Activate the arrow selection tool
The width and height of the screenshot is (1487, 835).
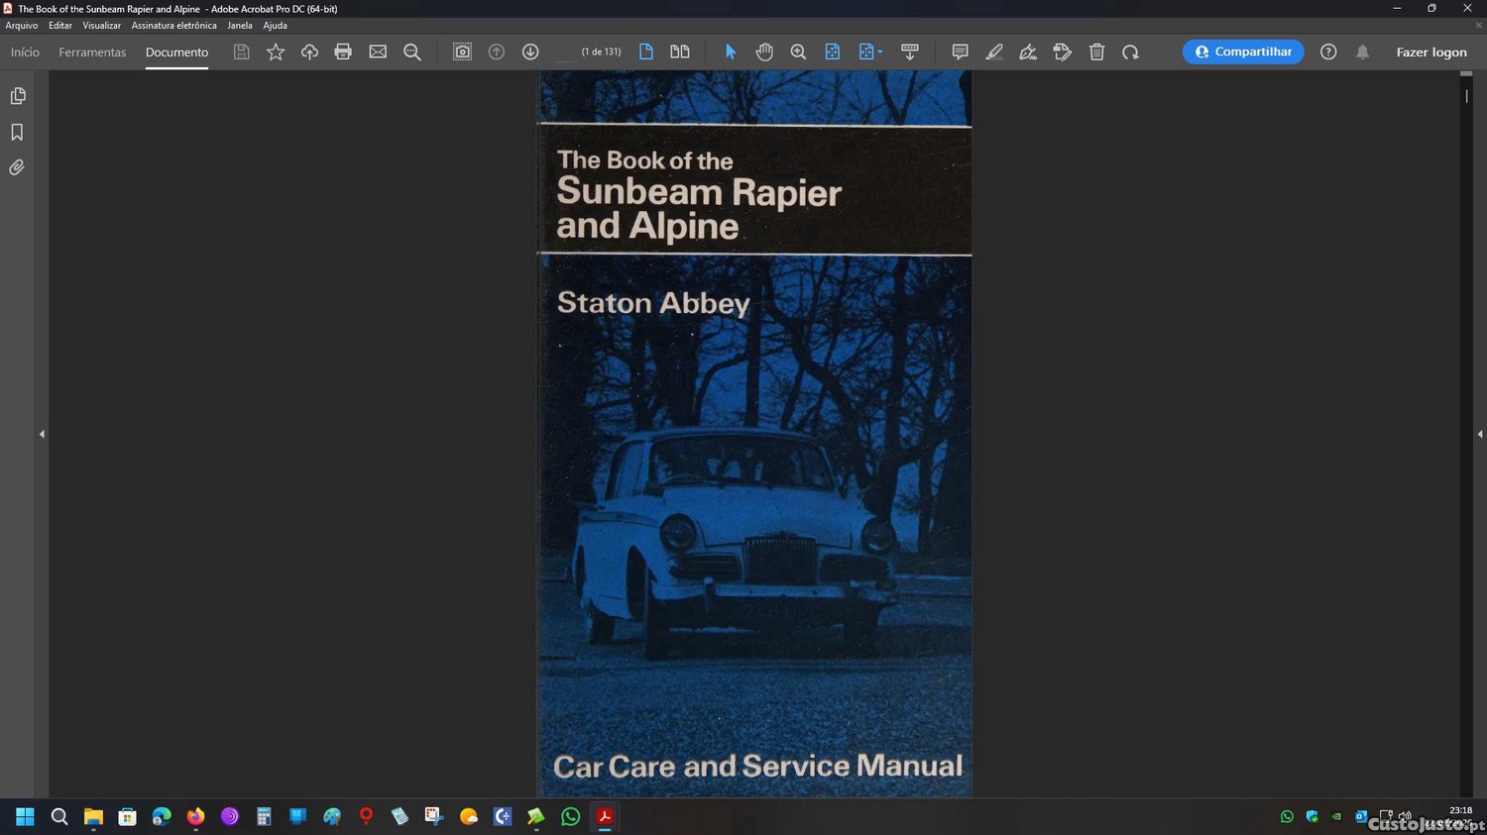tap(731, 52)
